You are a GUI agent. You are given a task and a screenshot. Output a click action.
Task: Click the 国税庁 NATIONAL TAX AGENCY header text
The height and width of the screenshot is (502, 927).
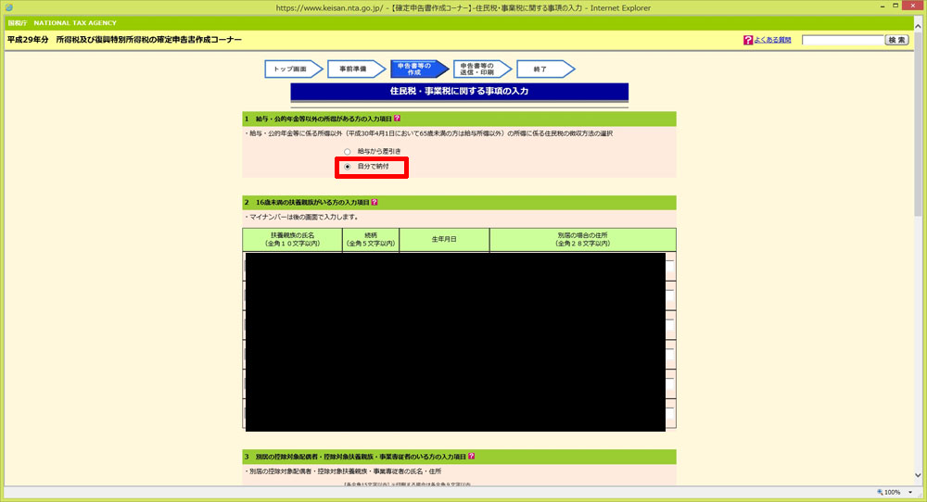62,23
